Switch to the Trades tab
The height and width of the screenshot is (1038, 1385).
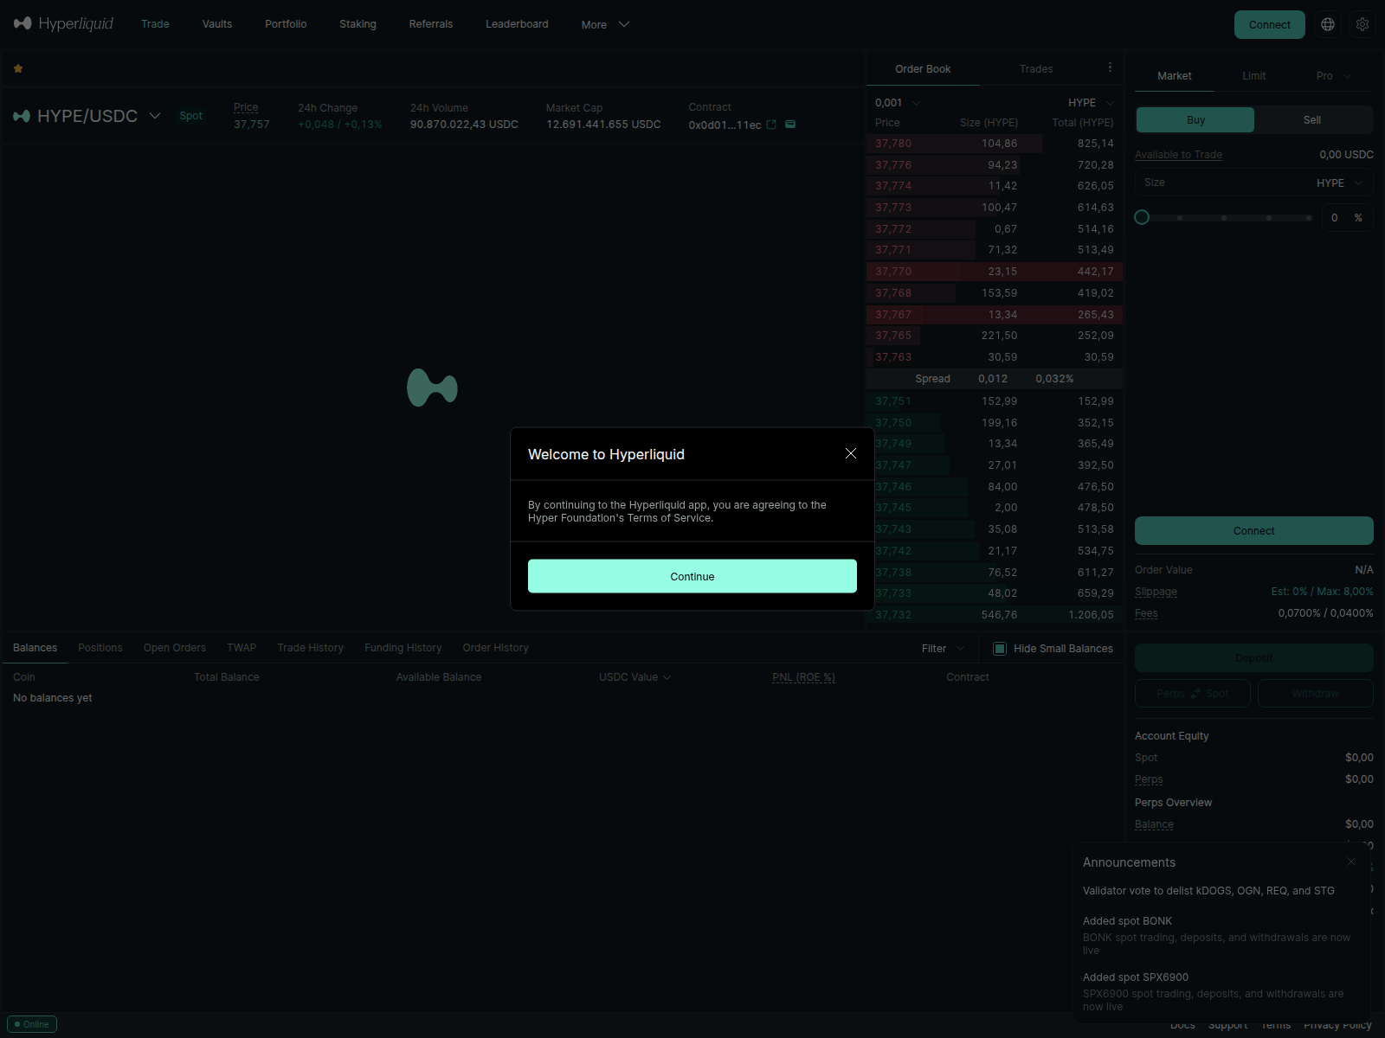click(1036, 69)
